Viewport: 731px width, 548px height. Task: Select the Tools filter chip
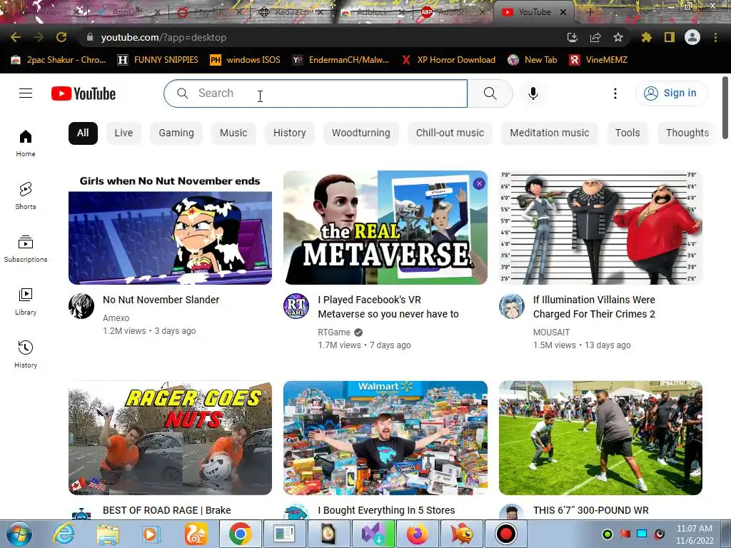pos(627,133)
